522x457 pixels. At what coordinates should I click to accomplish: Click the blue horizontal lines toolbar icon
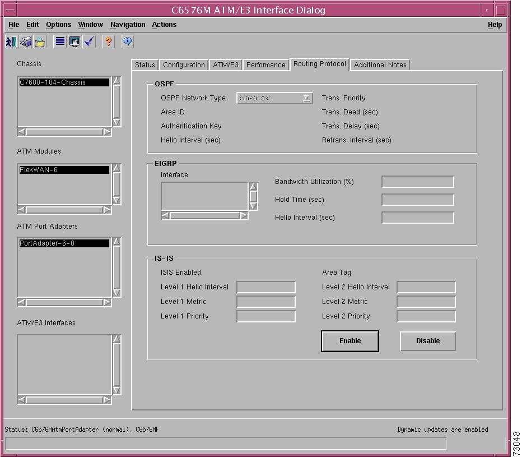(x=60, y=41)
